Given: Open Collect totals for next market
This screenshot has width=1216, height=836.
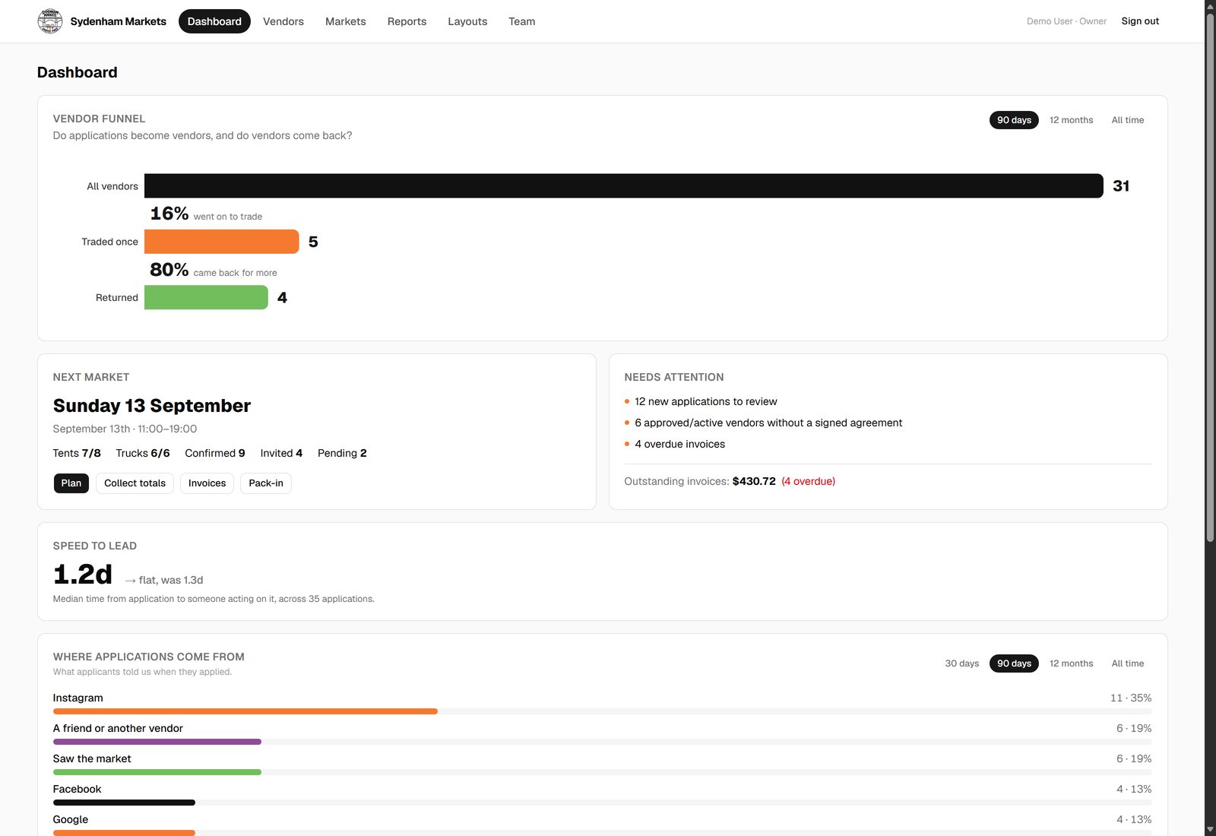Looking at the screenshot, I should tap(135, 483).
